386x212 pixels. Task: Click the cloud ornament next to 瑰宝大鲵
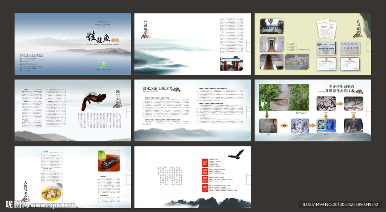coord(118,106)
